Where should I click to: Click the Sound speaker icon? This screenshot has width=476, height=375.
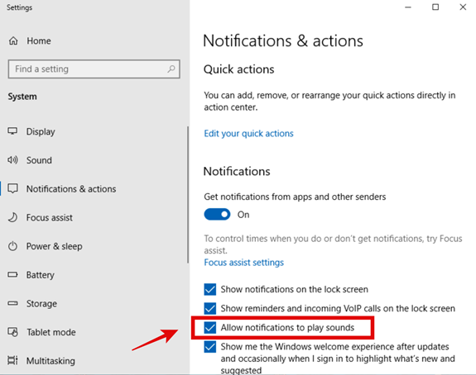pyautogui.click(x=12, y=160)
